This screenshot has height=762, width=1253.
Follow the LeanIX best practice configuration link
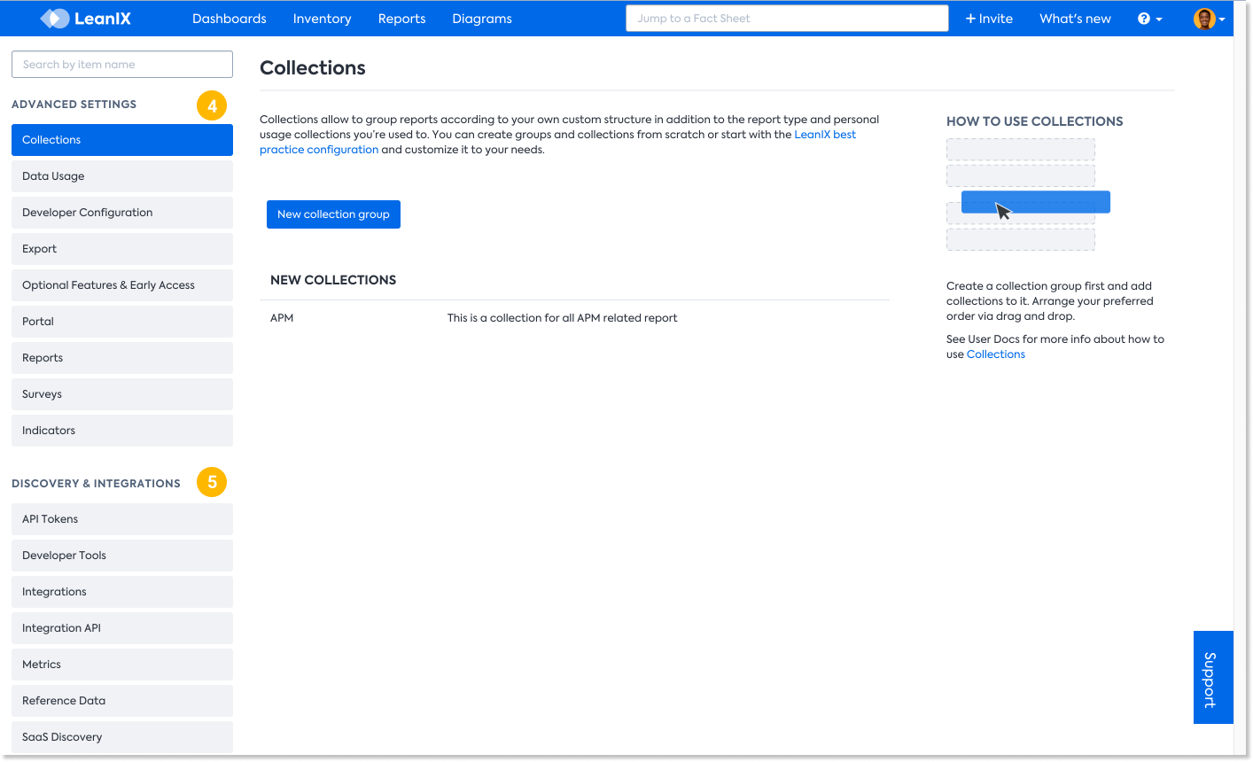click(825, 135)
